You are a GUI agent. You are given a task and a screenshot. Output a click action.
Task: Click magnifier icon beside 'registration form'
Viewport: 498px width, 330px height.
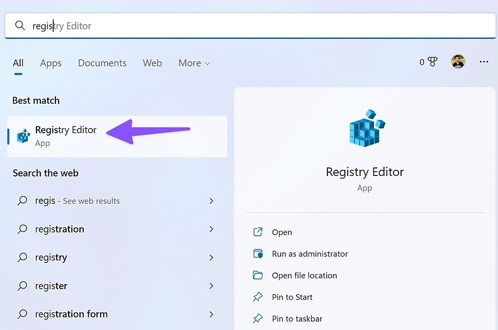pos(22,314)
